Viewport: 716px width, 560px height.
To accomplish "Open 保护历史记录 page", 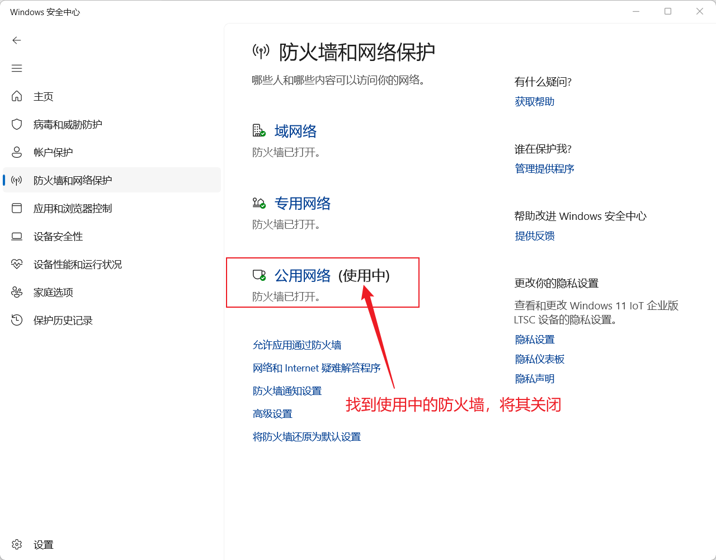I will pyautogui.click(x=112, y=320).
